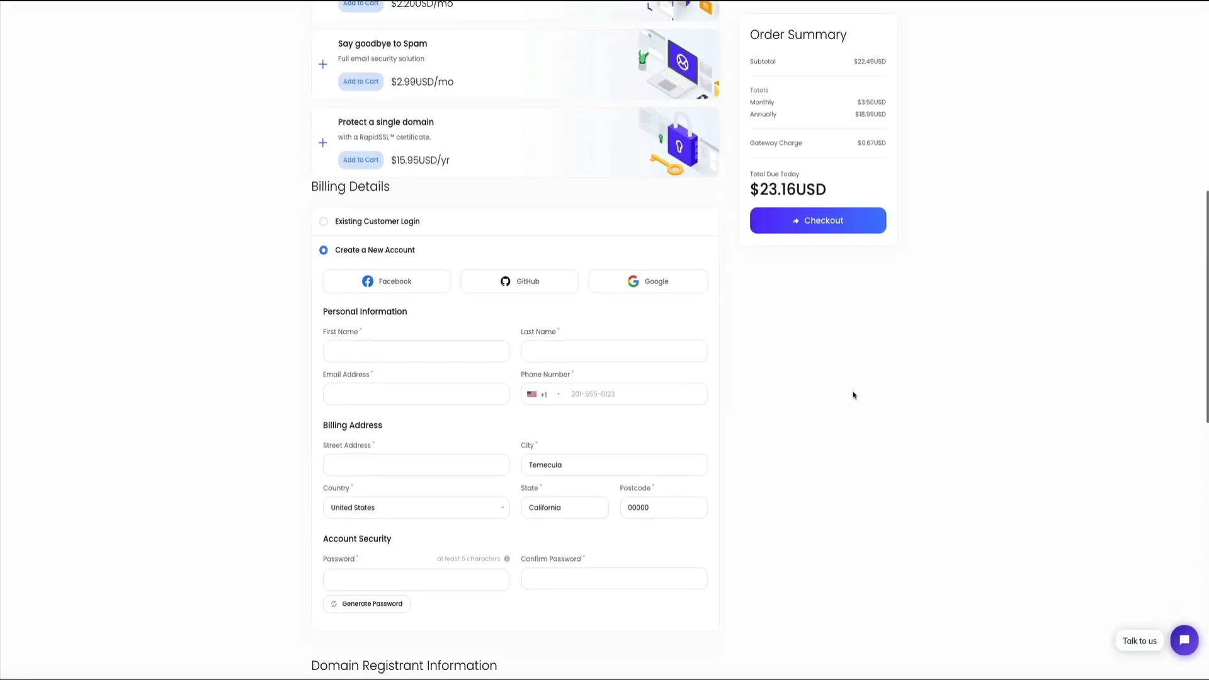Viewport: 1209px width, 680px height.
Task: Click the Talk to us label
Action: coord(1139,641)
